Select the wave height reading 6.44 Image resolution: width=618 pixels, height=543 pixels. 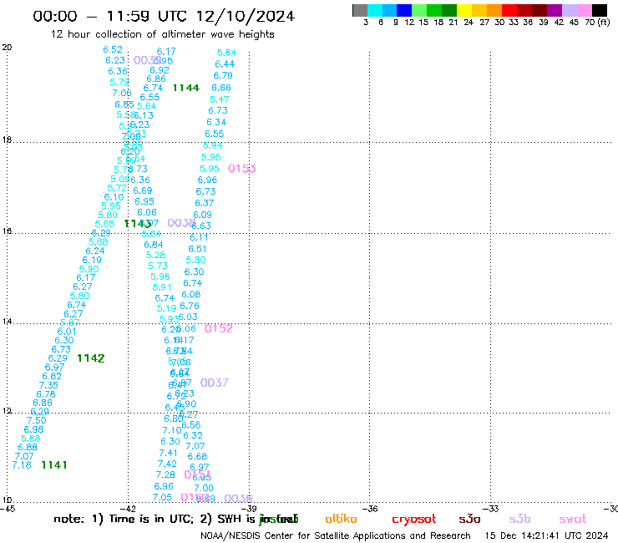225,63
